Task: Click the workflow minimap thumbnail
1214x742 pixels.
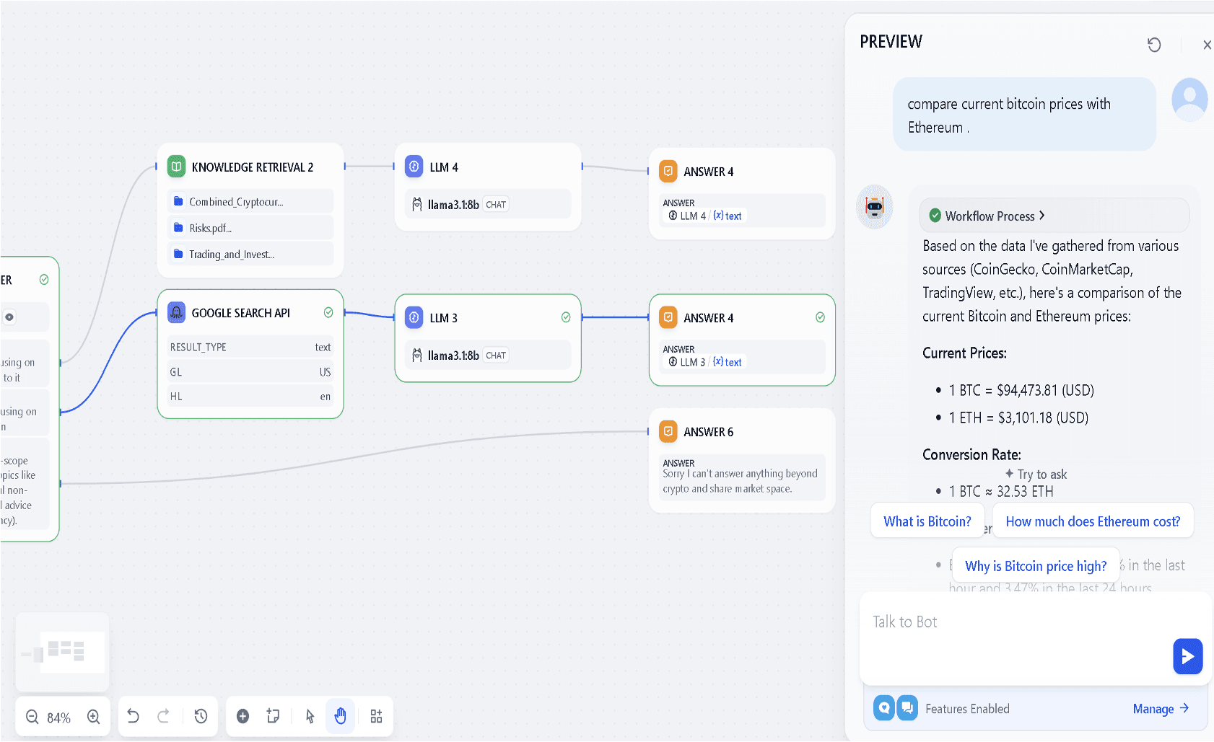Action: tap(63, 652)
